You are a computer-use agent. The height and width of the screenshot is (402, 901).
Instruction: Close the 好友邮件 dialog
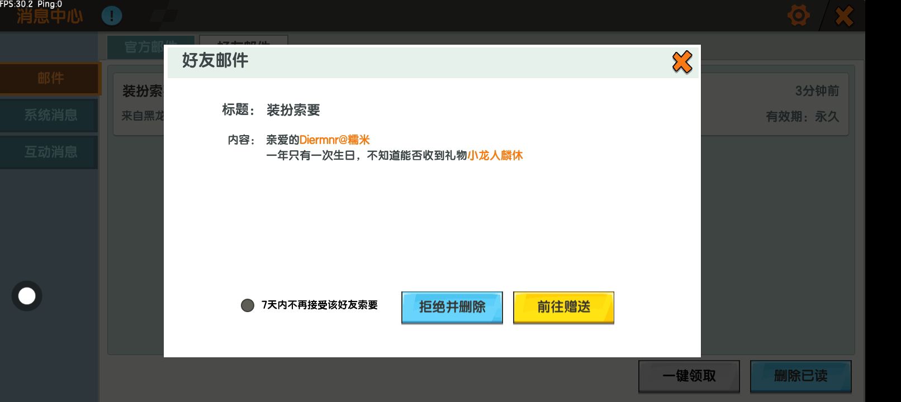pos(682,62)
